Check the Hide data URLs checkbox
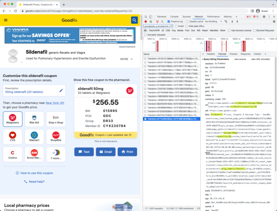This screenshot has height=211, width=277. coord(187,26)
